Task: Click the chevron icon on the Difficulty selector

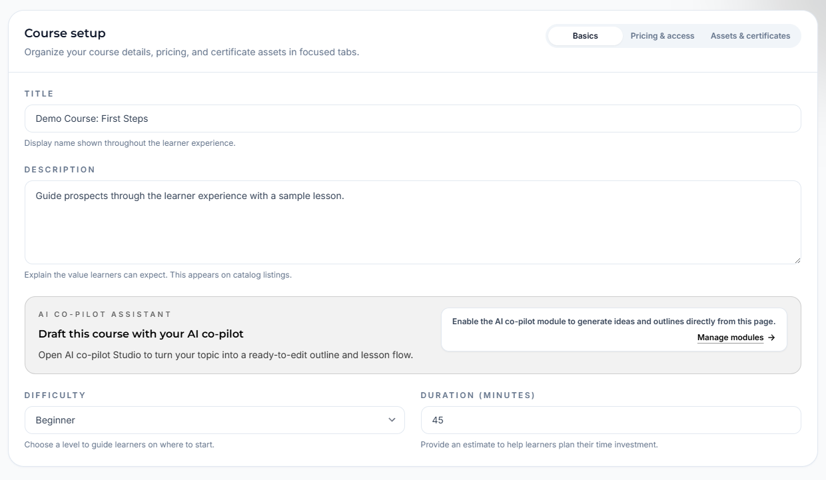Action: (392, 420)
